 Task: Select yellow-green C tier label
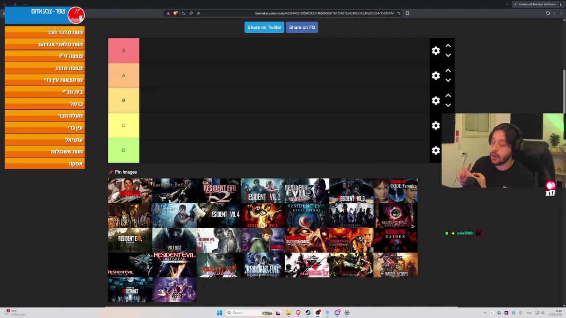[x=124, y=125]
